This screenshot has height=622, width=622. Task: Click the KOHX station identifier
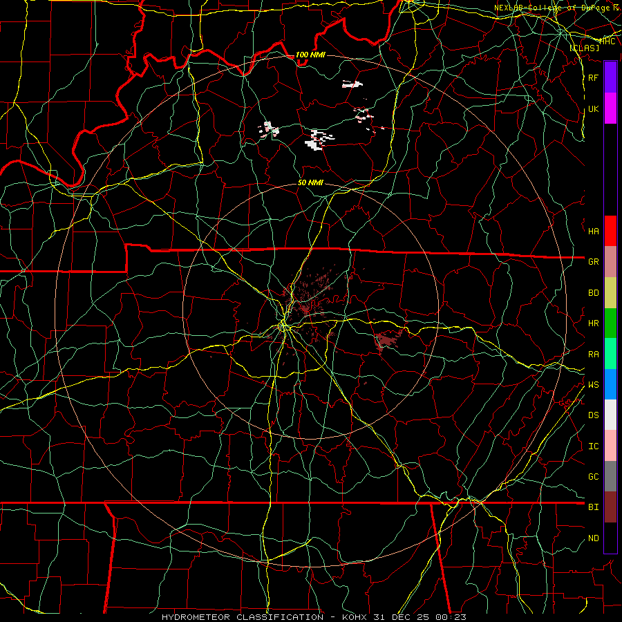click(x=355, y=617)
